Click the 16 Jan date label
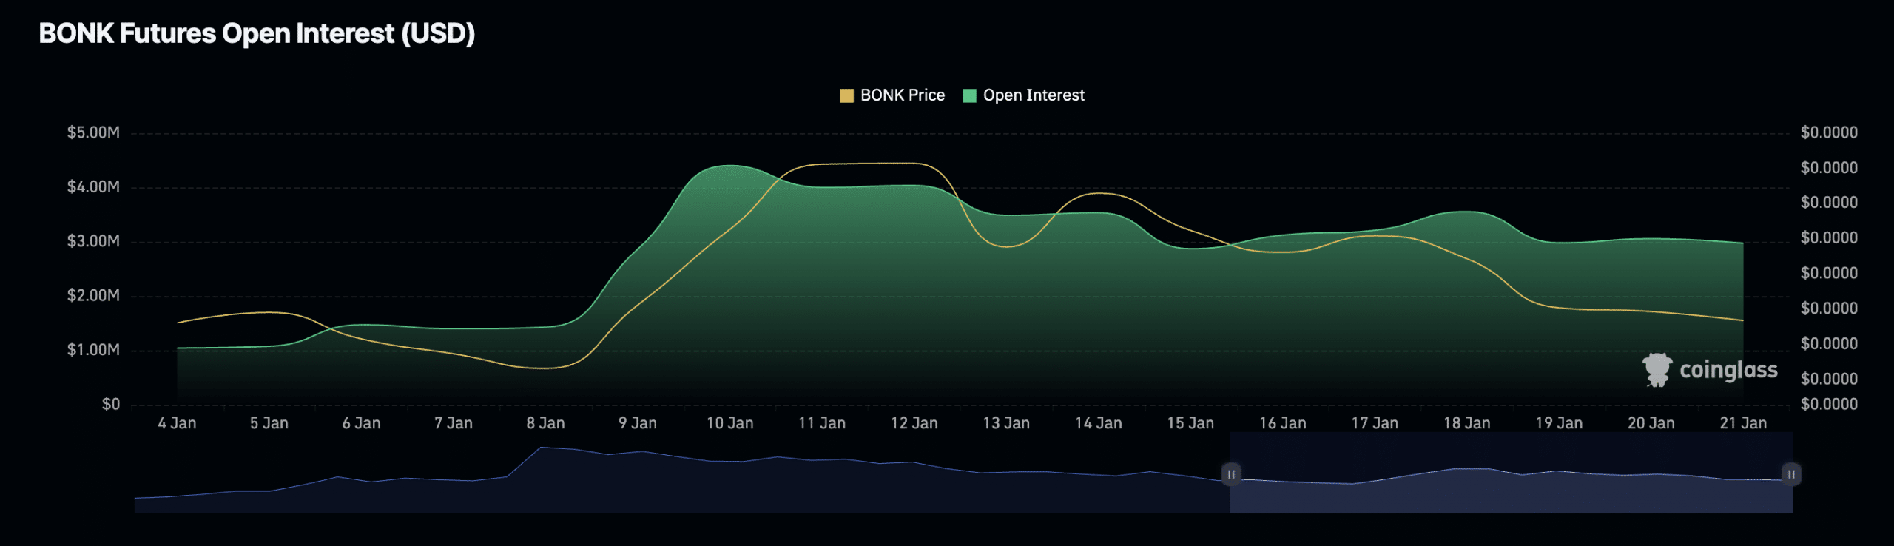The width and height of the screenshot is (1894, 546). [x=1282, y=423]
